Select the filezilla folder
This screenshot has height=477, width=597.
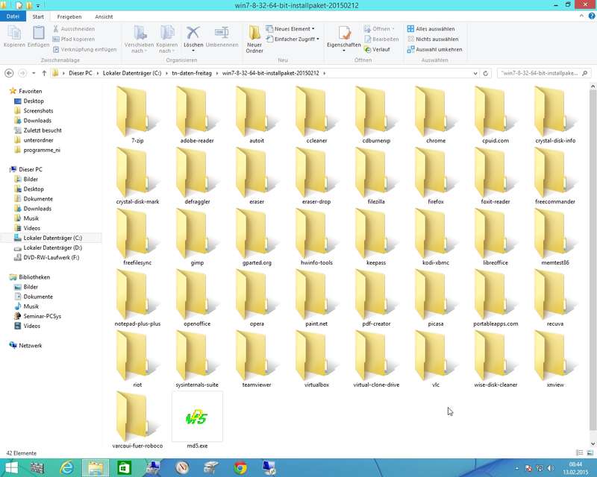tap(376, 176)
